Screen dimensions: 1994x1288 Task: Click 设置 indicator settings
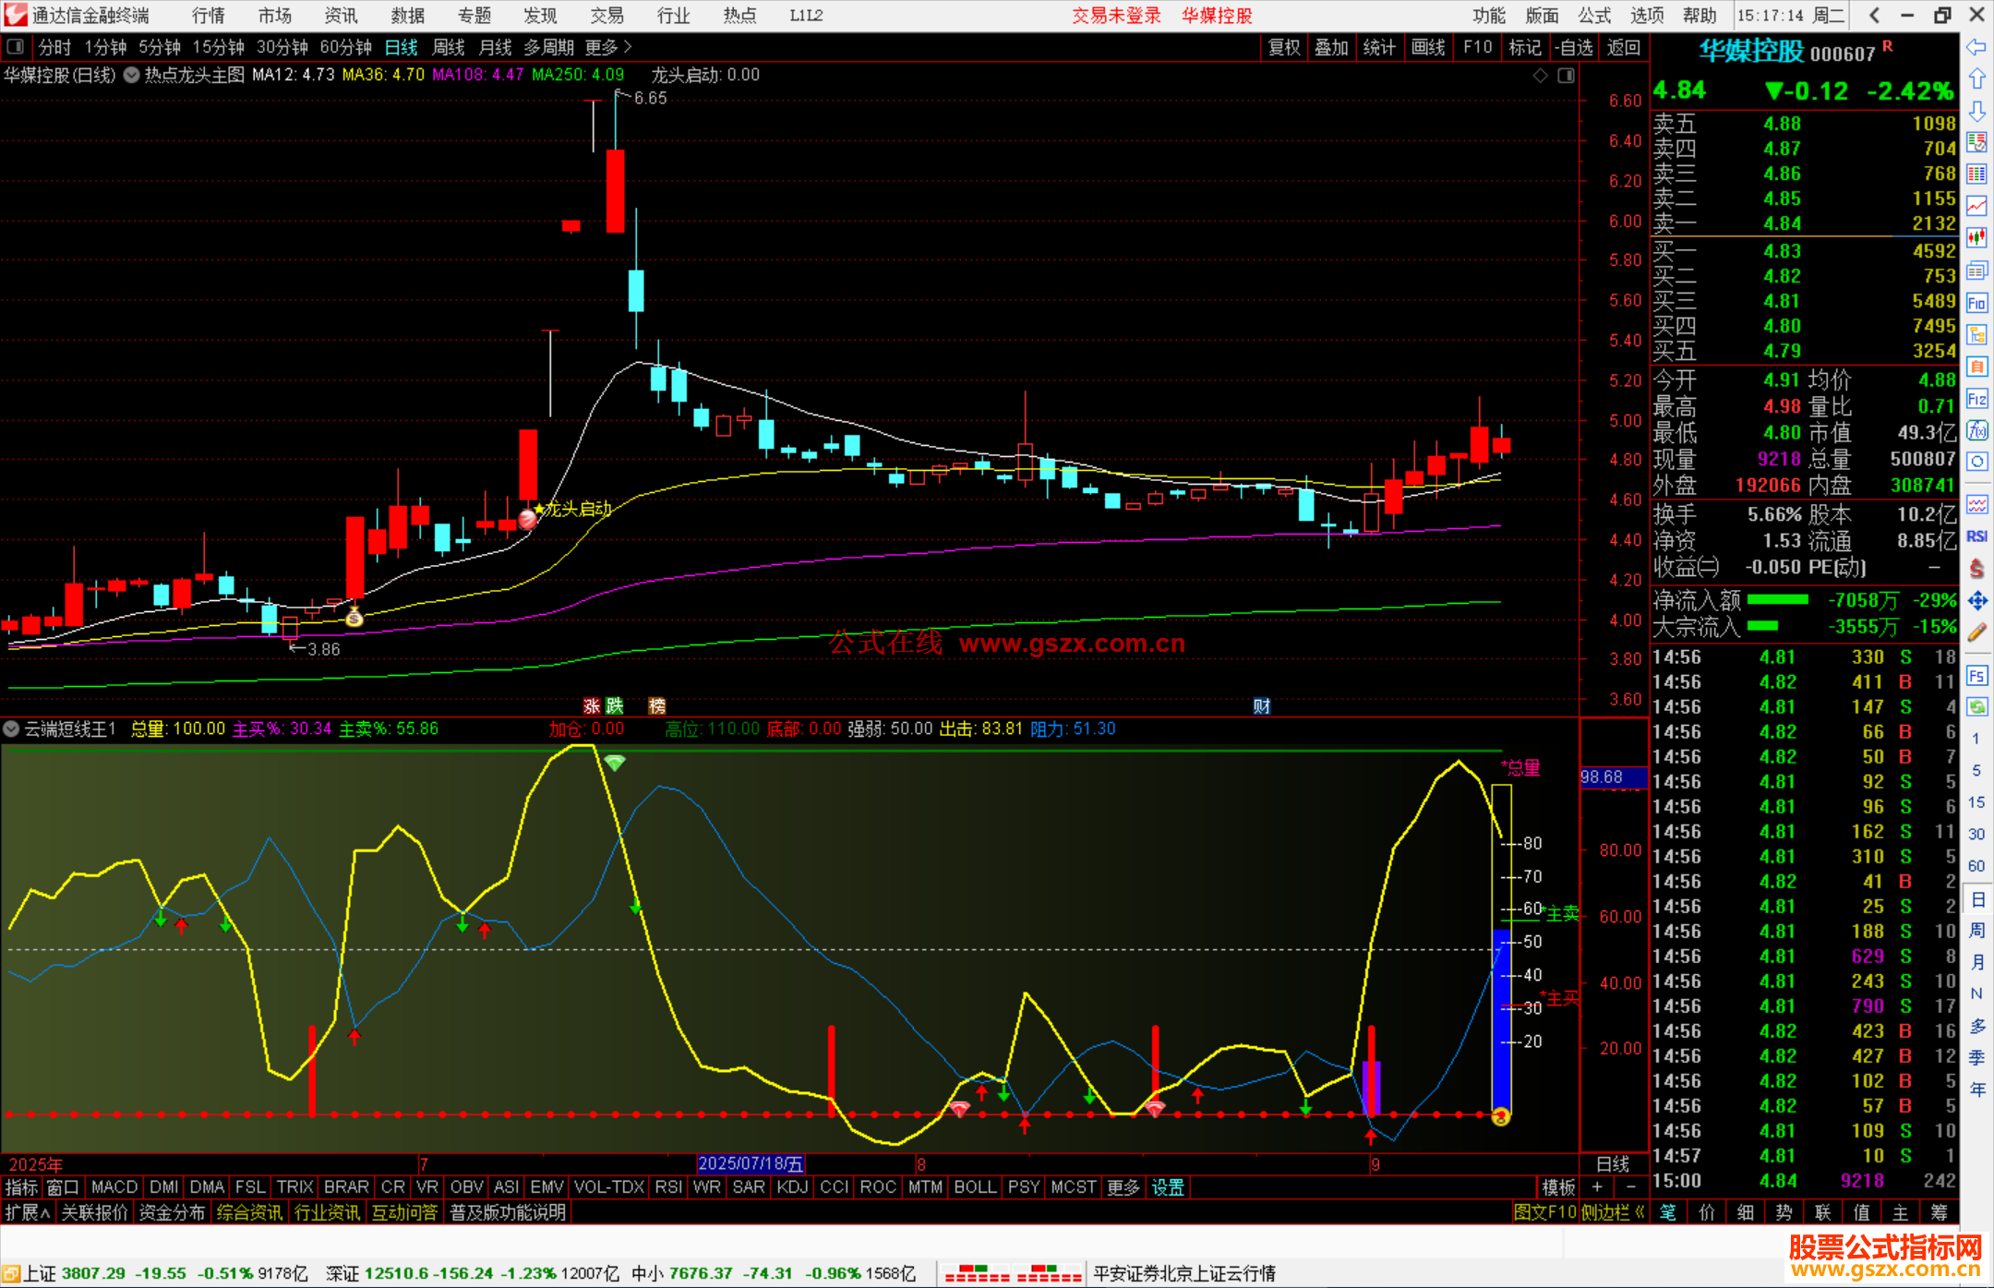[x=1168, y=1187]
